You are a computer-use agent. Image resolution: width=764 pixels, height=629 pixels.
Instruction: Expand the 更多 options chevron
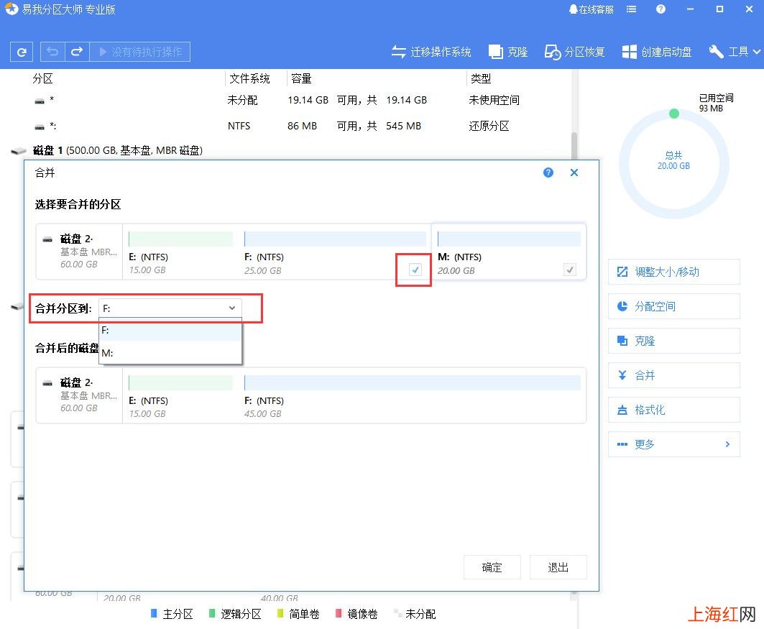(727, 444)
